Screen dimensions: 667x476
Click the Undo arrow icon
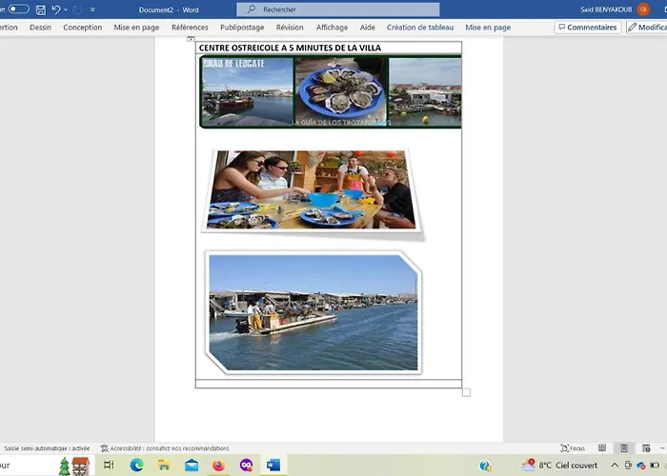[56, 10]
